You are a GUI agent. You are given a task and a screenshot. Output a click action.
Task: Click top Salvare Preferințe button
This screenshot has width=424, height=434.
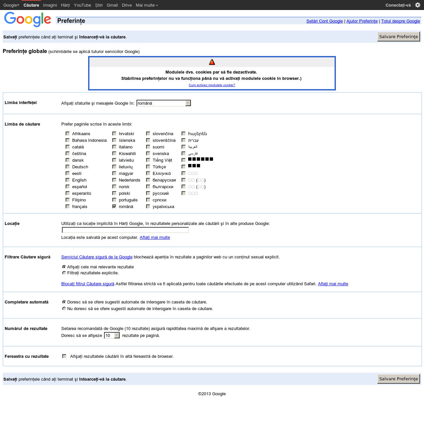(398, 36)
